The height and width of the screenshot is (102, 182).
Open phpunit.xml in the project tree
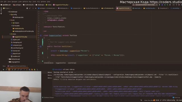point(16,54)
